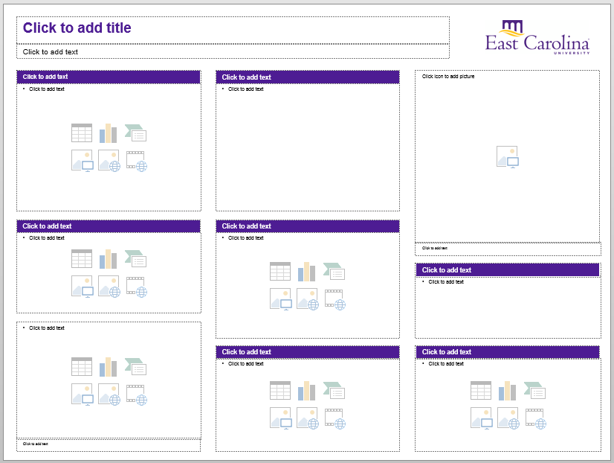Click the add picture icon in the right column

508,157
